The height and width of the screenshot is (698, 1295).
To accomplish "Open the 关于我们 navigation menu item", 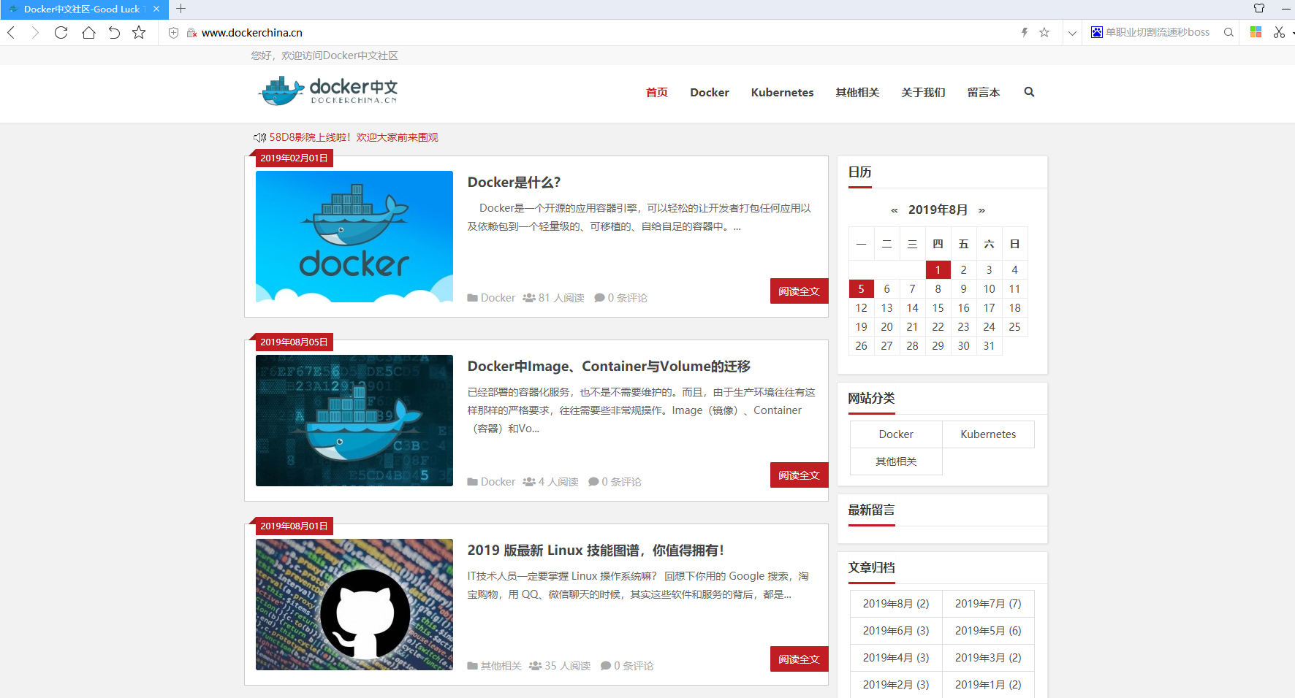I will [923, 92].
